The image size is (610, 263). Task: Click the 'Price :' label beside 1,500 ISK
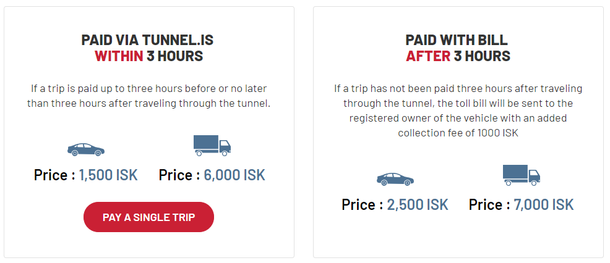click(54, 175)
